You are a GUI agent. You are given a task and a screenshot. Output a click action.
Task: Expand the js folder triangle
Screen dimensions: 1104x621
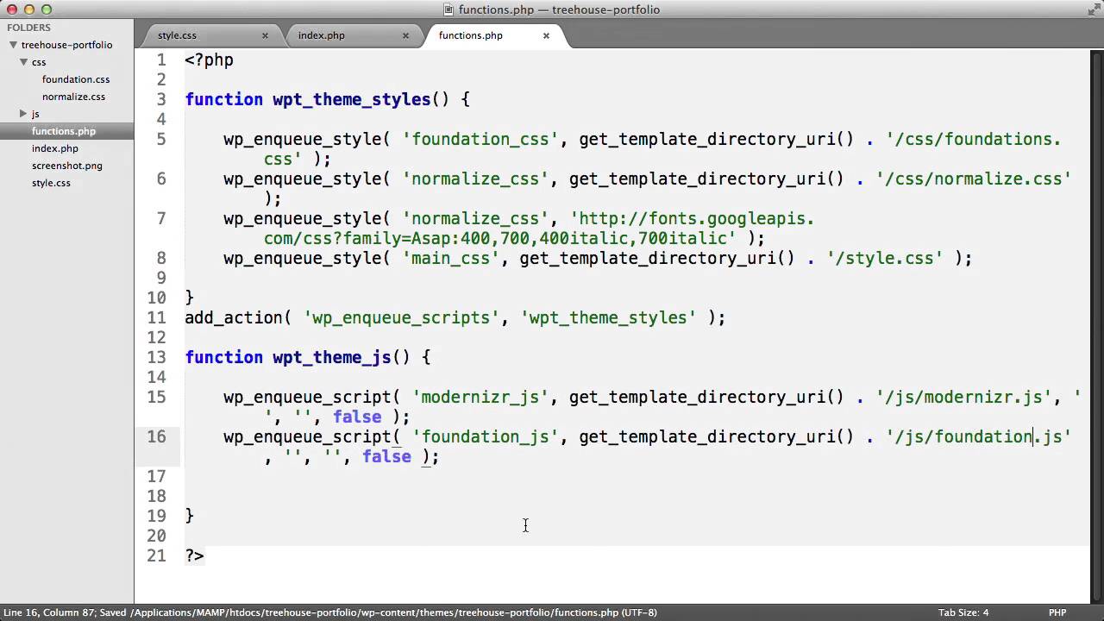pos(24,114)
